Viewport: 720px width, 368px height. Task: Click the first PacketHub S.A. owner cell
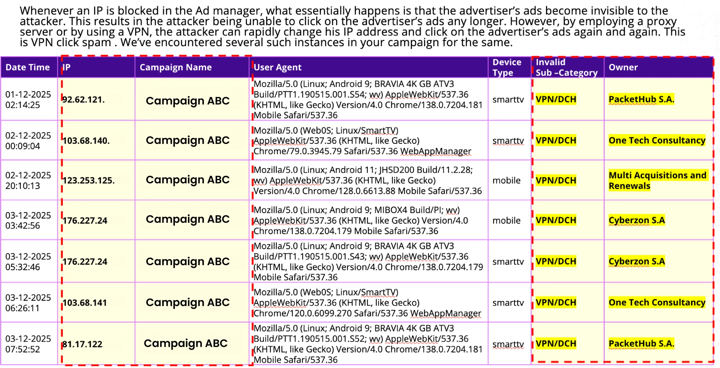[x=641, y=99]
